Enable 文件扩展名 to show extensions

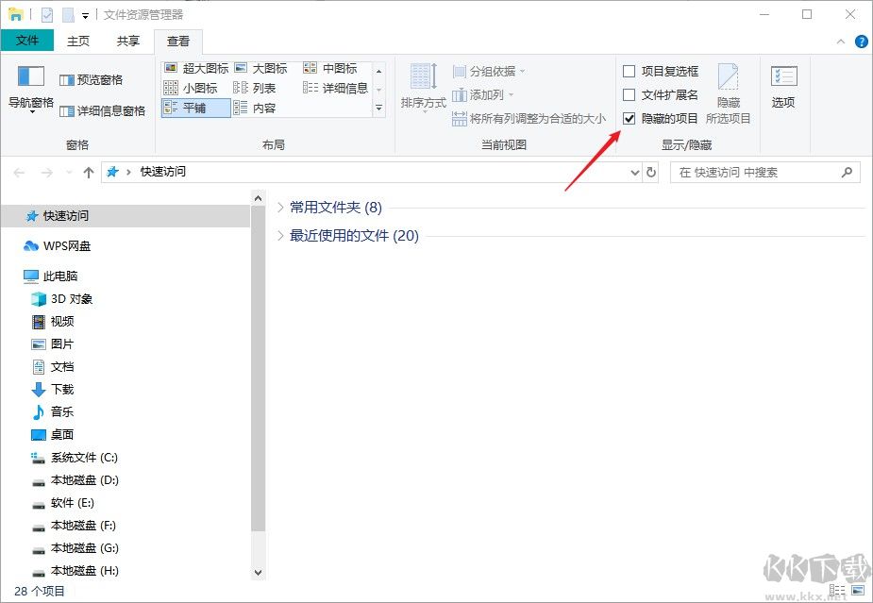pyautogui.click(x=629, y=94)
